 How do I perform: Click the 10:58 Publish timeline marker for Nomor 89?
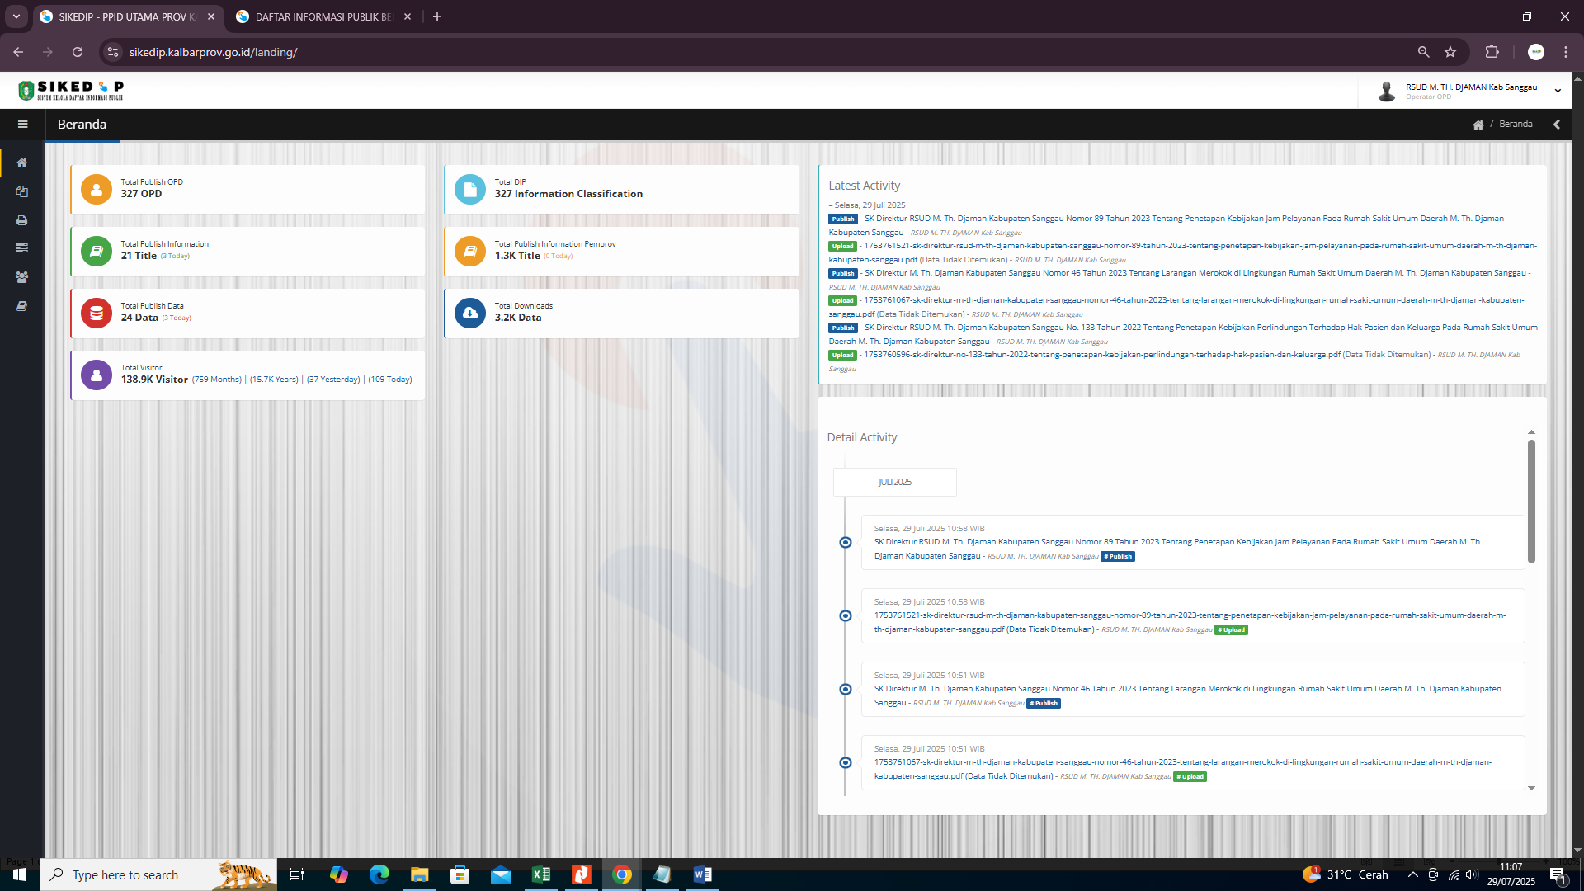coord(846,542)
